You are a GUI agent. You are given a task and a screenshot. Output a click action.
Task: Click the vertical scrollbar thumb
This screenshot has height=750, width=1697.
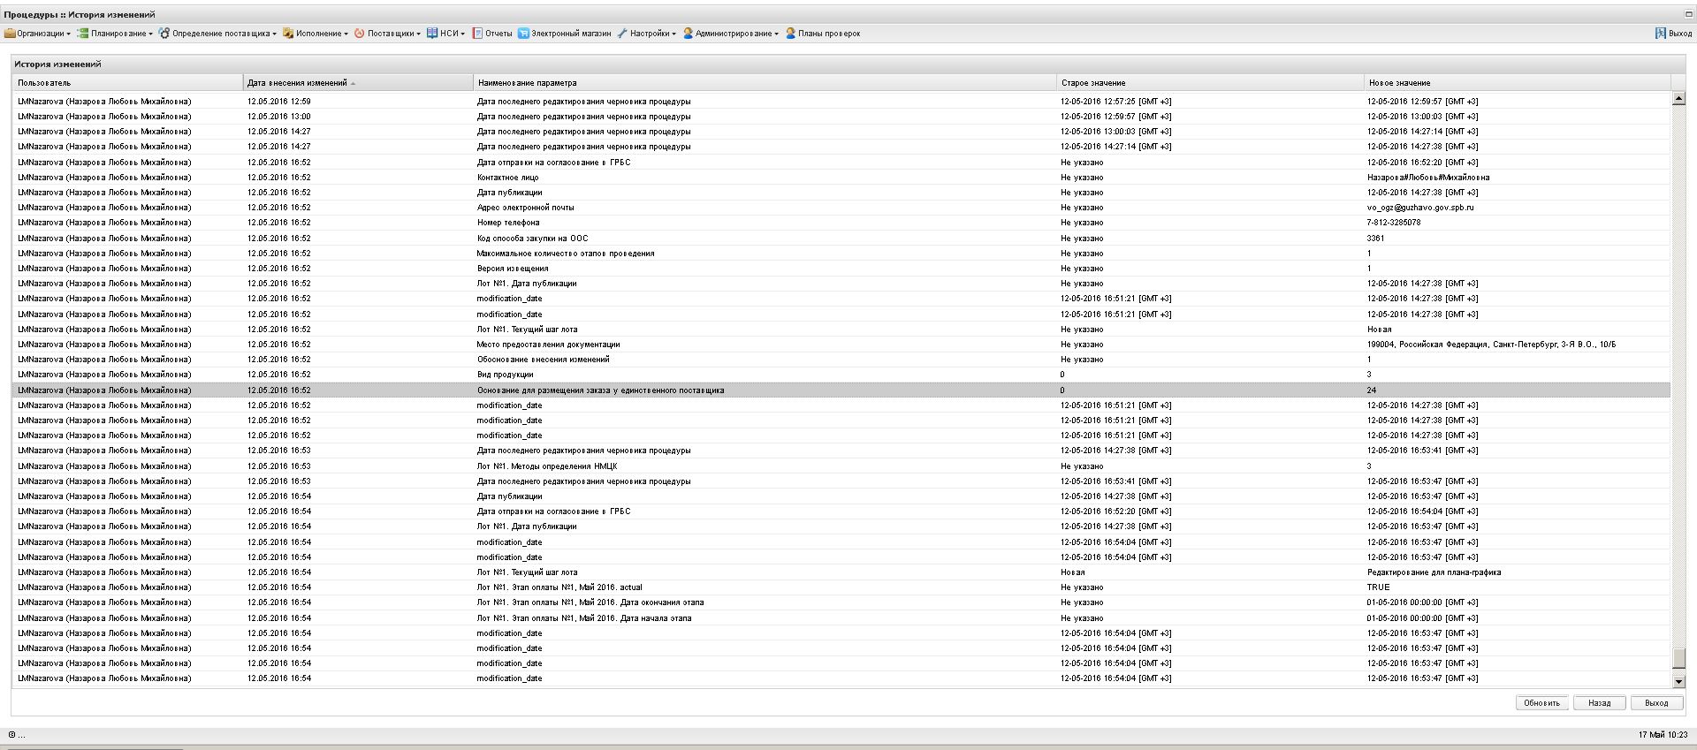[x=1679, y=658]
